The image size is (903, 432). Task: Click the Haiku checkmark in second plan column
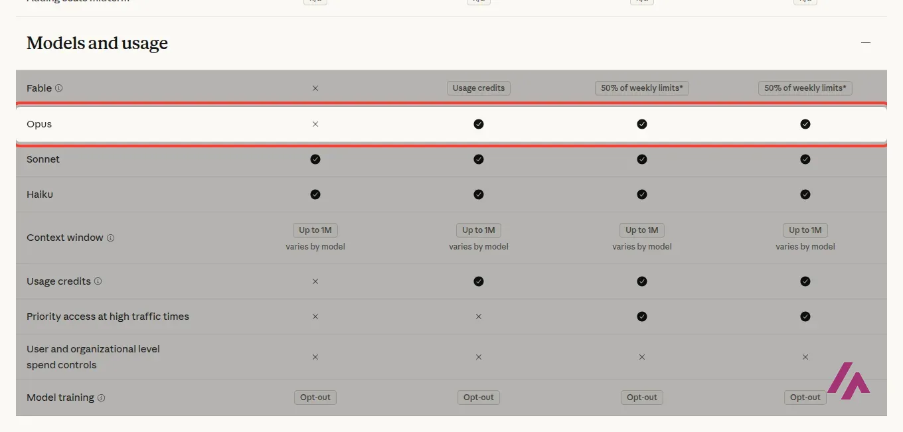pos(479,194)
